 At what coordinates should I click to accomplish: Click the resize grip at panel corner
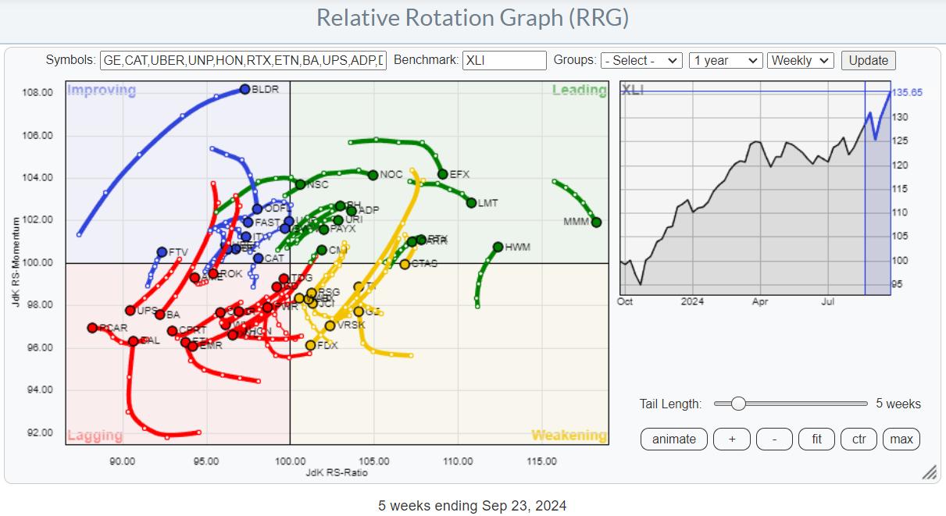[x=930, y=472]
